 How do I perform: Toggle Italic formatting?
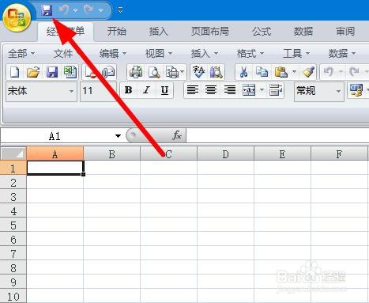146,90
